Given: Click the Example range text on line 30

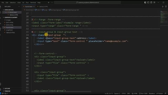Looking at the screenshot, I should pos(73,23).
